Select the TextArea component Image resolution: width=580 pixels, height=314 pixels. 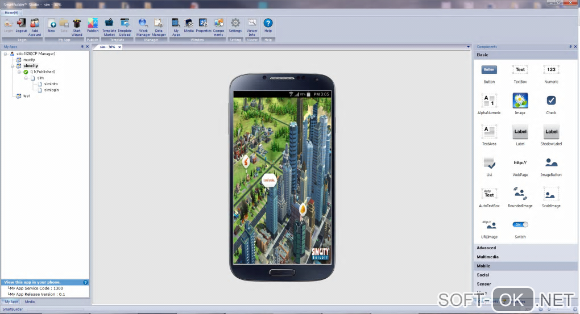(489, 136)
